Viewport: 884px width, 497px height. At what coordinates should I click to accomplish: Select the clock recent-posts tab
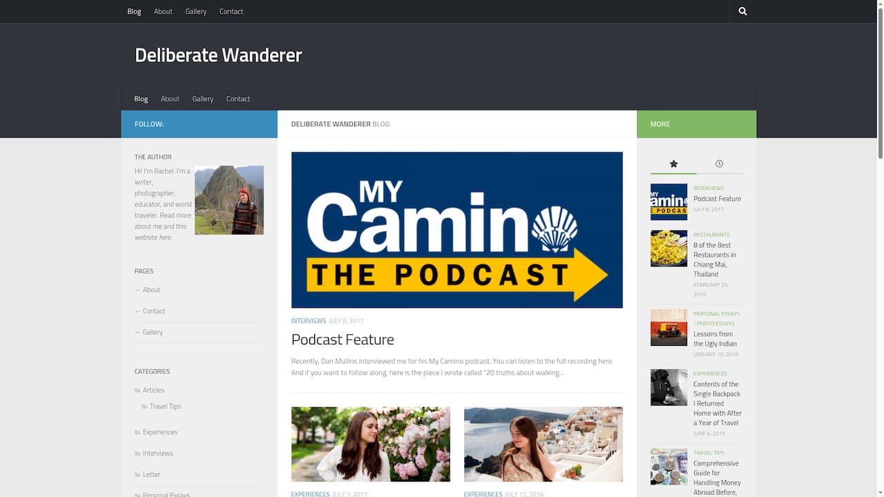click(x=719, y=164)
